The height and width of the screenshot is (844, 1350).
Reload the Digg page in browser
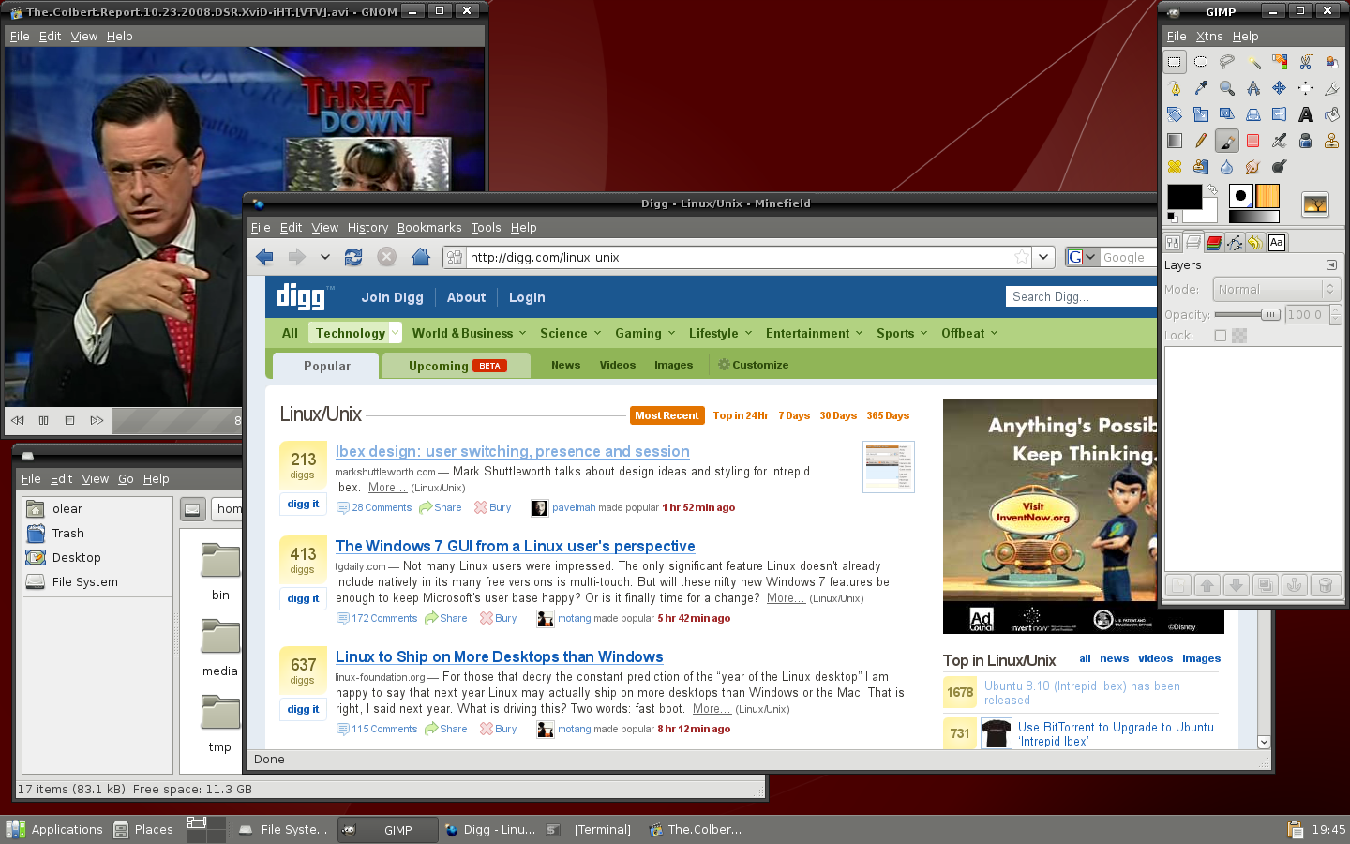pos(353,257)
